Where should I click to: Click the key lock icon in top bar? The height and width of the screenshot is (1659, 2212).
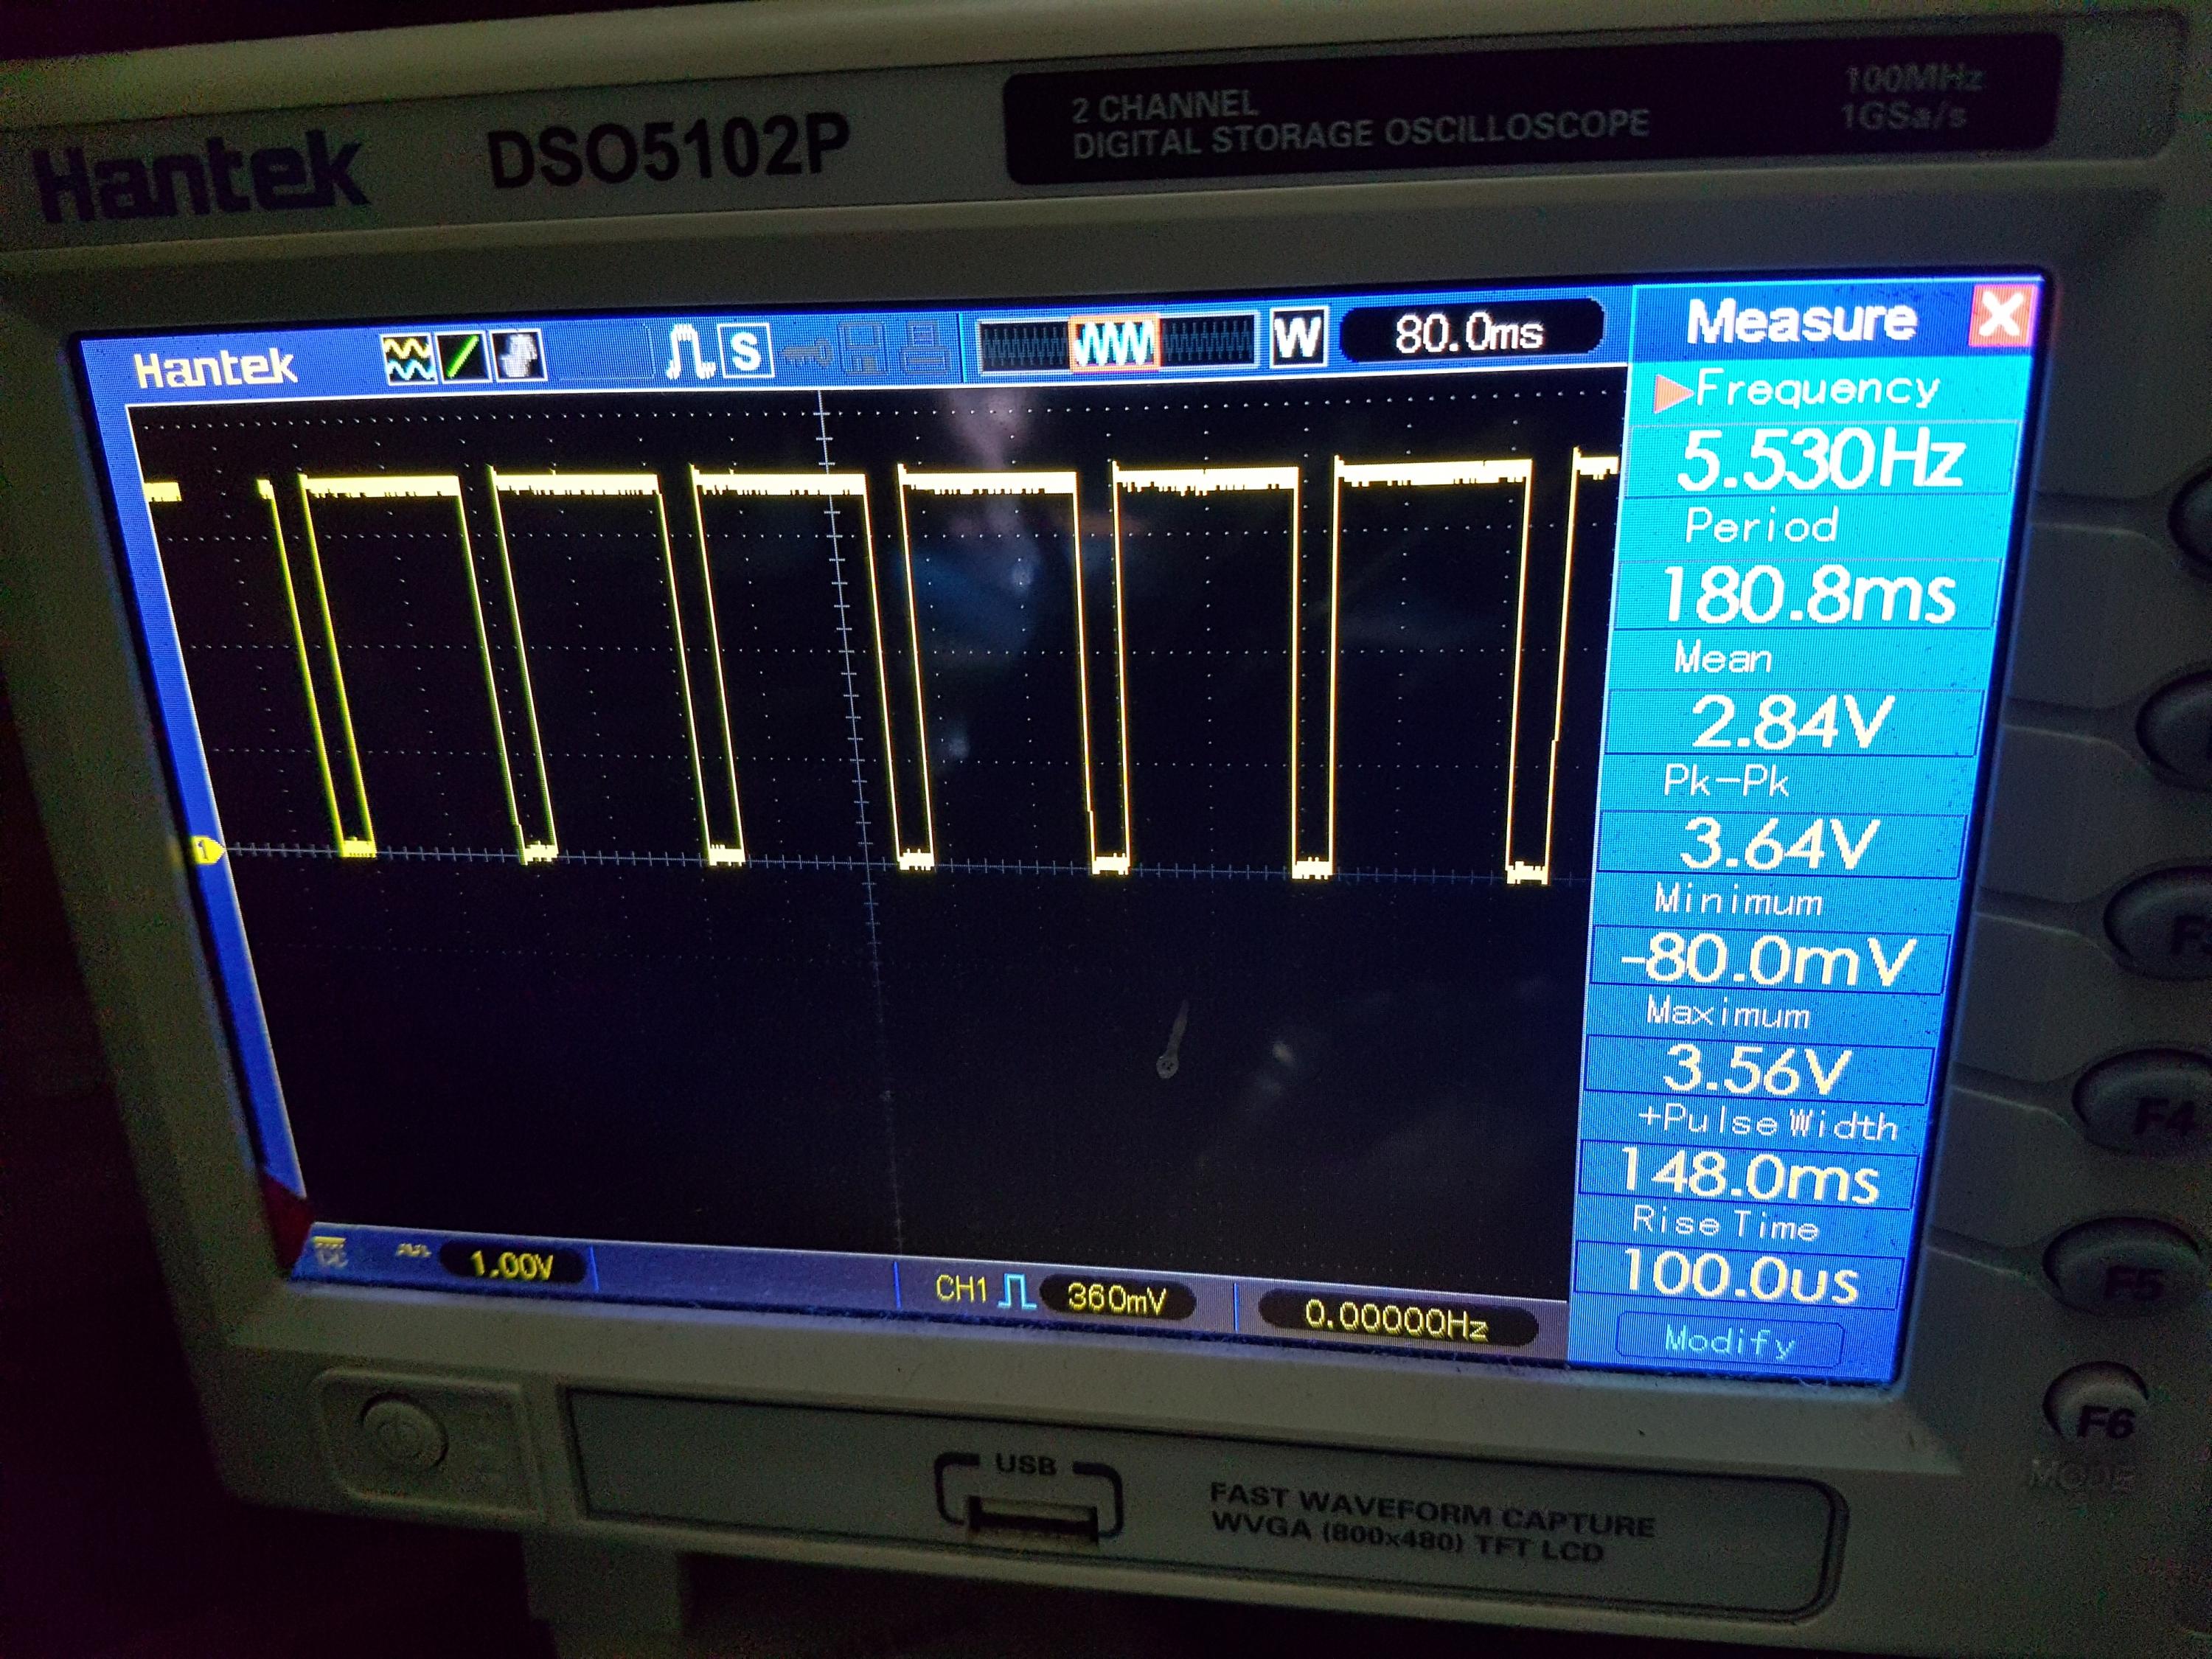click(806, 351)
